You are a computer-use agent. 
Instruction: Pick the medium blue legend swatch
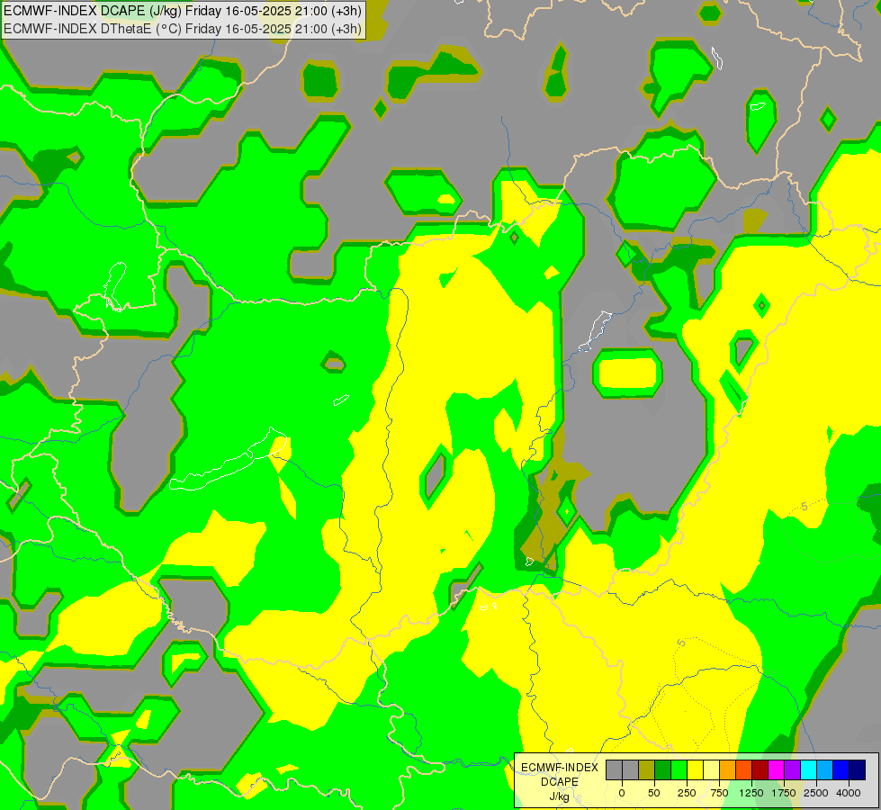click(x=841, y=769)
